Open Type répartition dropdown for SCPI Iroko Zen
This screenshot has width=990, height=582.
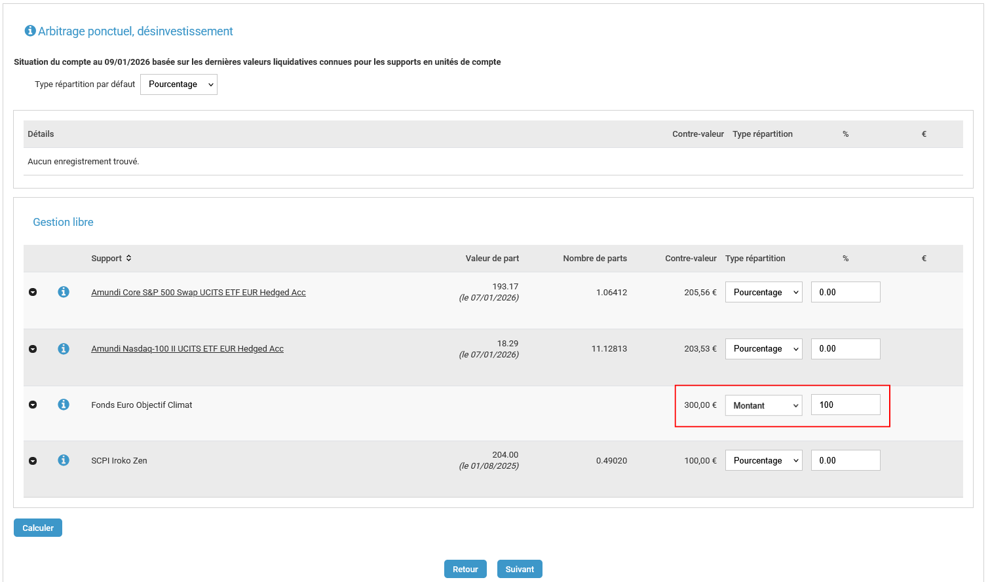[x=763, y=461]
